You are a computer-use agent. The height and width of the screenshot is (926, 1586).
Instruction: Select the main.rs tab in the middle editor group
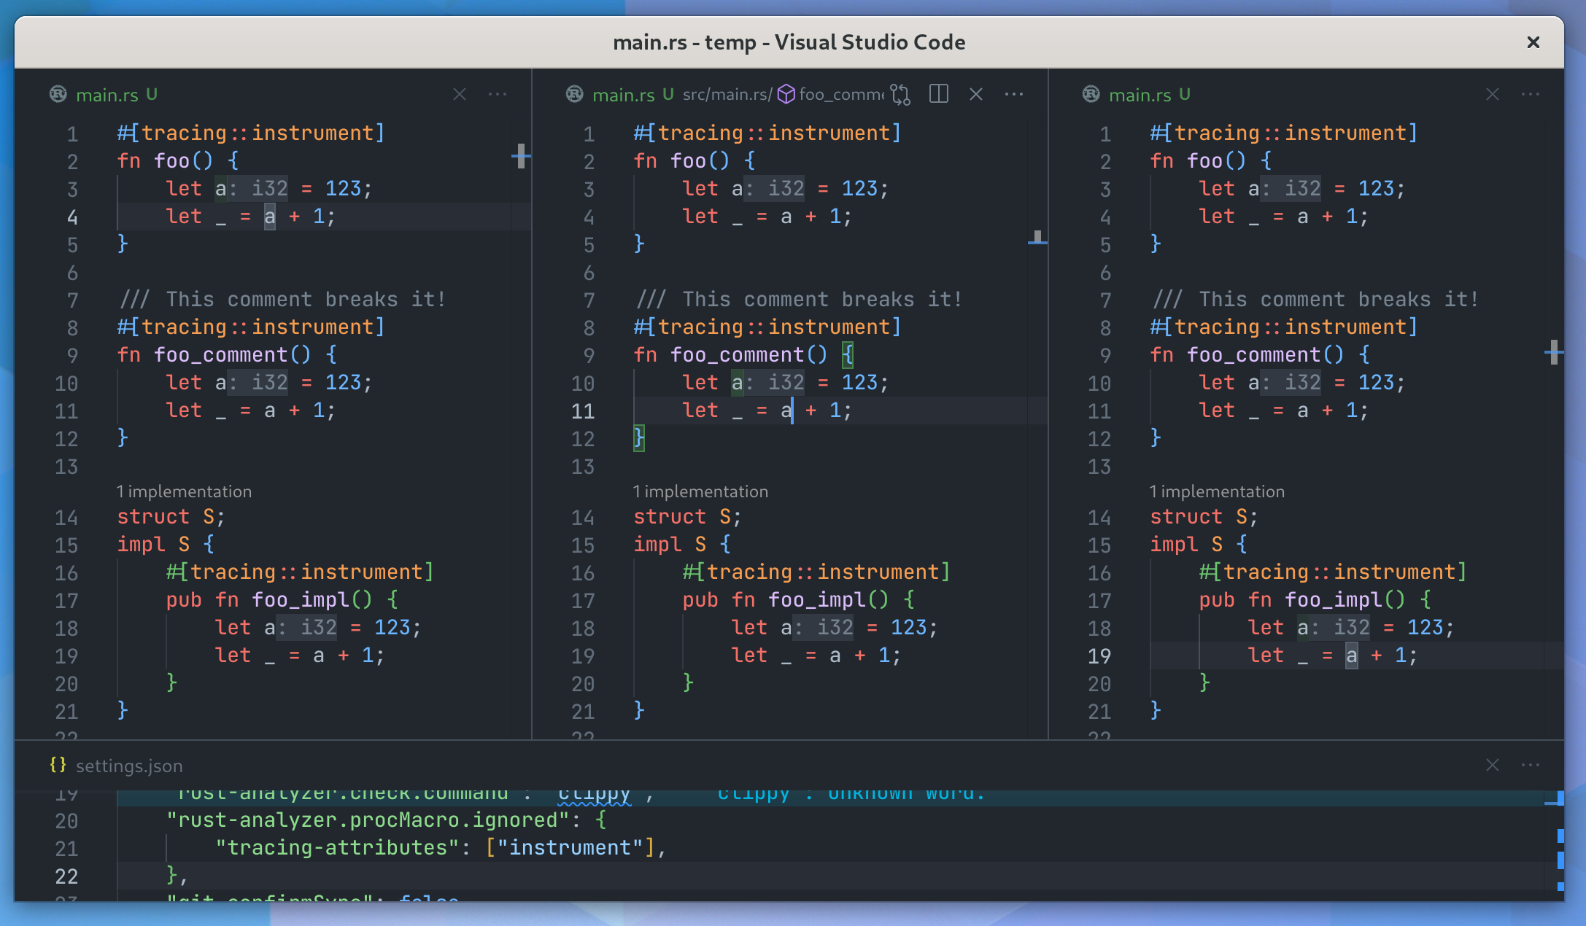pos(624,94)
